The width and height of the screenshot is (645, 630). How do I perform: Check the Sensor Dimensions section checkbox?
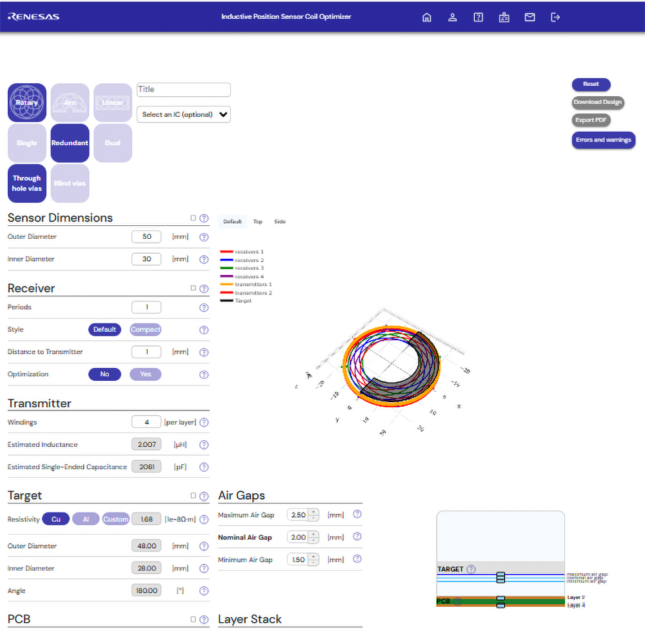coord(194,218)
